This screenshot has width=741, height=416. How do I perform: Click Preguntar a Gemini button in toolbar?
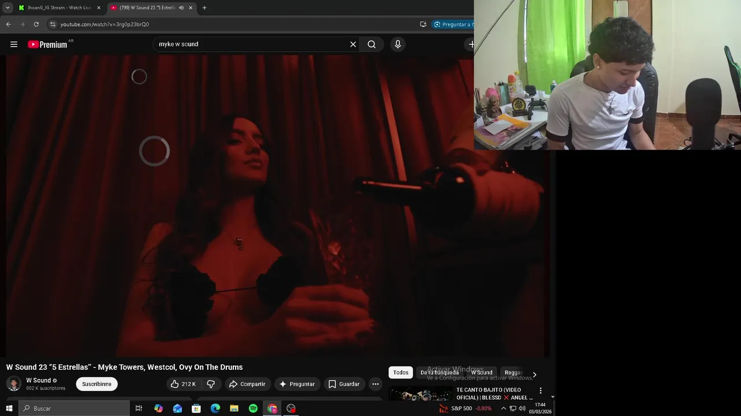point(453,24)
